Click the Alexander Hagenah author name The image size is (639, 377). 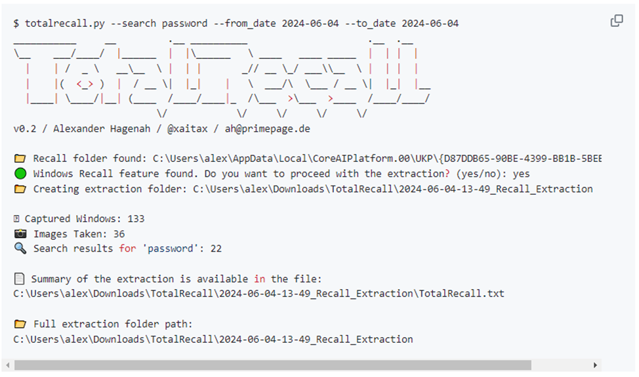104,129
